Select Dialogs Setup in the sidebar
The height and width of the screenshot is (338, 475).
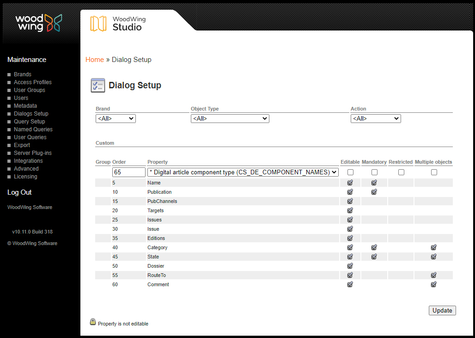(x=31, y=114)
